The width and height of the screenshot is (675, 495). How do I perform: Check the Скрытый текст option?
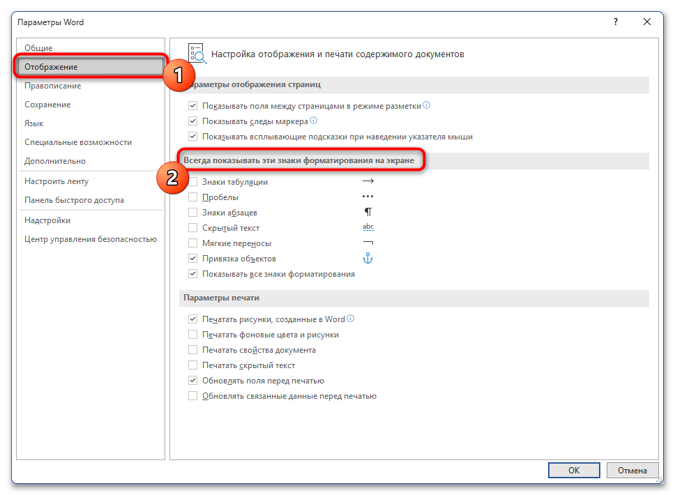coord(193,228)
